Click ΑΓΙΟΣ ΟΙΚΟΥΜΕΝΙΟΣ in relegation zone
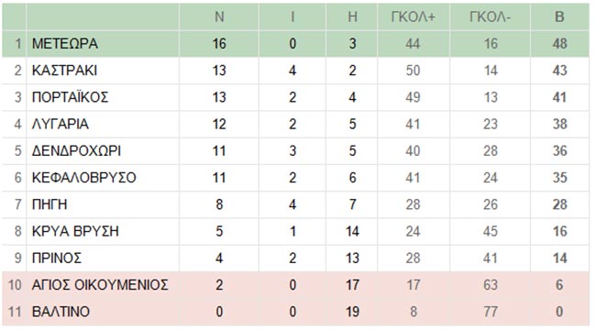Screen dimensions: 596x330 coord(100,285)
